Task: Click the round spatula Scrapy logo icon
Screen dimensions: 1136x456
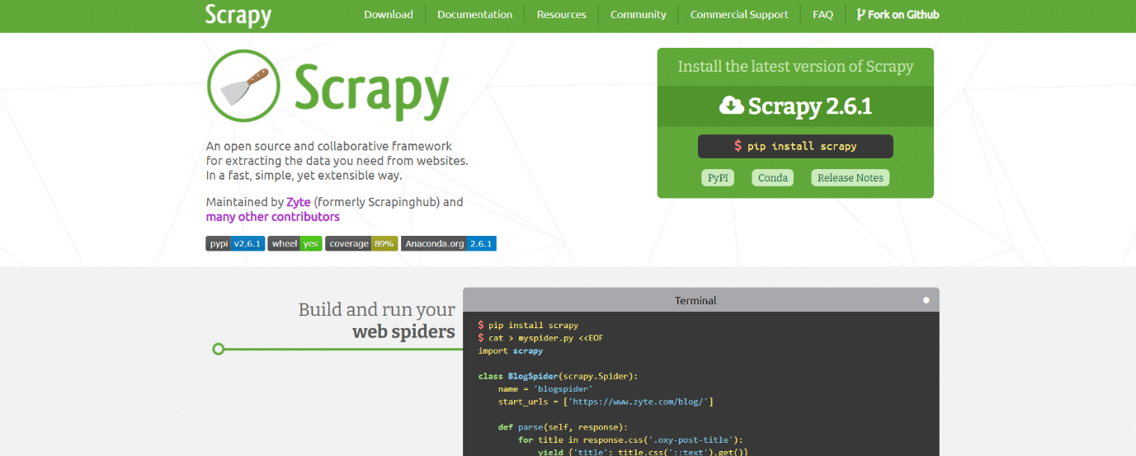Action: pyautogui.click(x=243, y=85)
